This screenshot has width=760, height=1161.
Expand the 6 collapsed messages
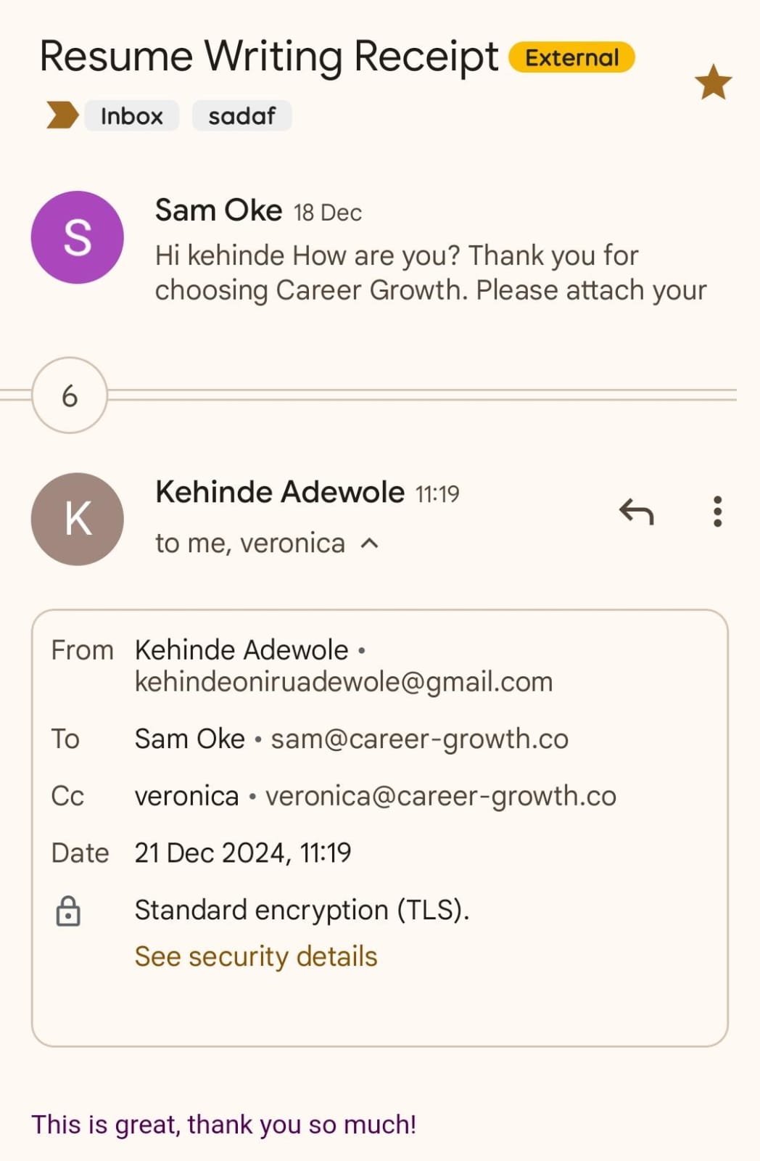pos(70,395)
